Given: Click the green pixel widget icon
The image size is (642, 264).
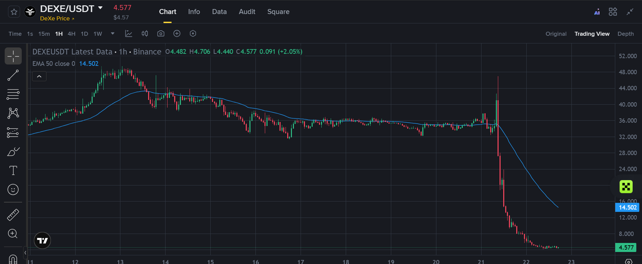Looking at the screenshot, I should [x=626, y=187].
